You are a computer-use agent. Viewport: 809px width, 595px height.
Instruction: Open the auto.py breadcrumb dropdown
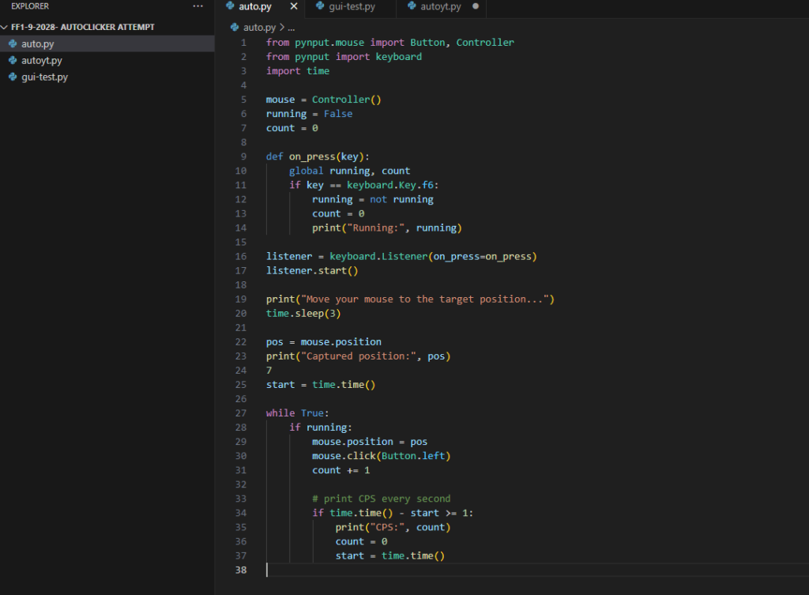pyautogui.click(x=259, y=27)
